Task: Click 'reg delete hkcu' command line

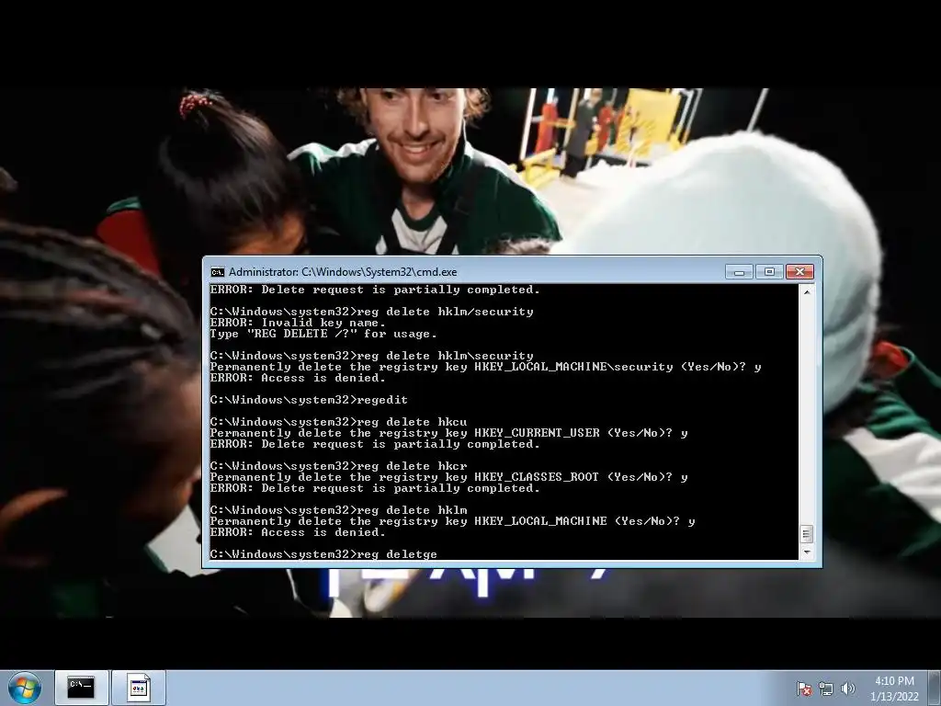Action: (338, 422)
